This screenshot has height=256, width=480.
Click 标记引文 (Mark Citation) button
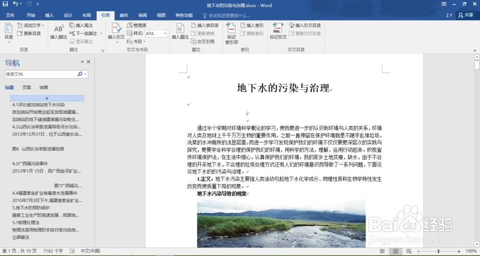(x=278, y=32)
